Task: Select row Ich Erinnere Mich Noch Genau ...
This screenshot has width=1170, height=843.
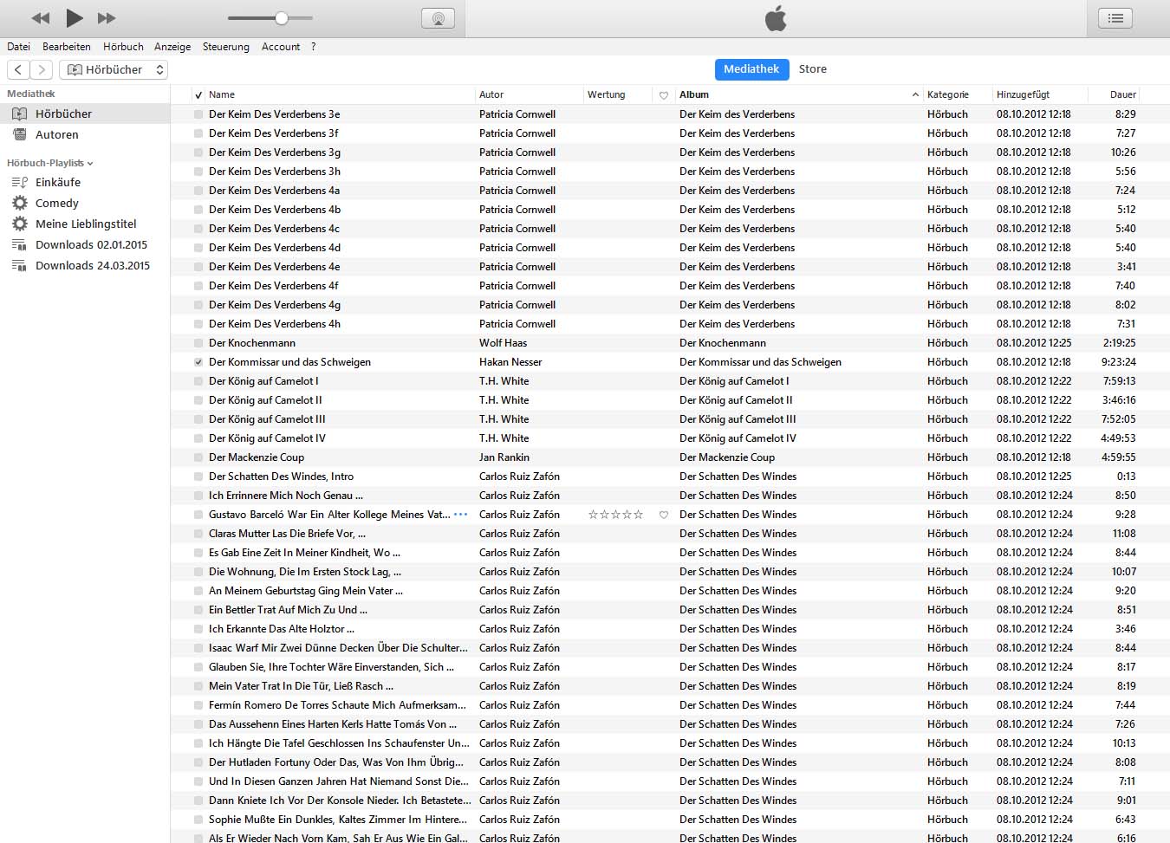Action: point(670,496)
